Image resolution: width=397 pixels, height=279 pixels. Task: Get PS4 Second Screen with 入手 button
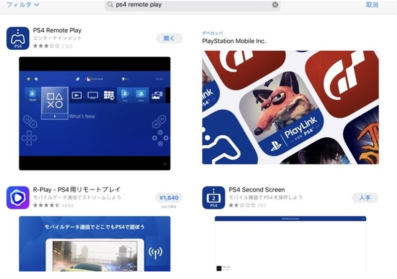[x=365, y=198]
